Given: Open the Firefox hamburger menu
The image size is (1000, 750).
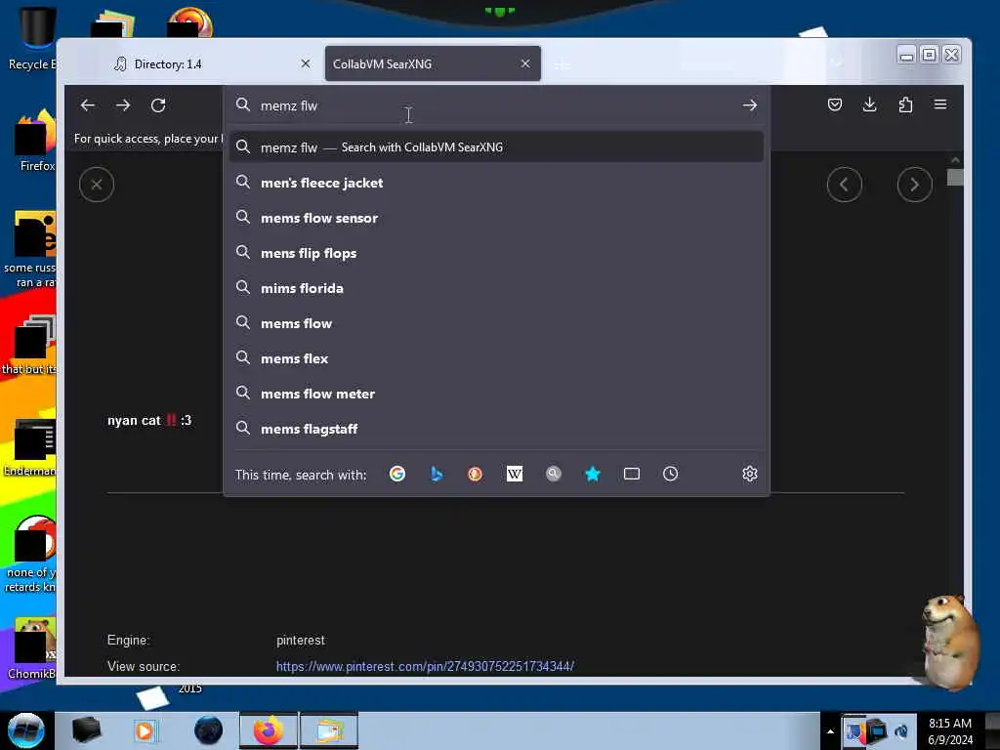Looking at the screenshot, I should click(x=940, y=104).
